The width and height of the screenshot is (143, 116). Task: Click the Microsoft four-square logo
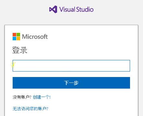pyautogui.click(x=16, y=36)
